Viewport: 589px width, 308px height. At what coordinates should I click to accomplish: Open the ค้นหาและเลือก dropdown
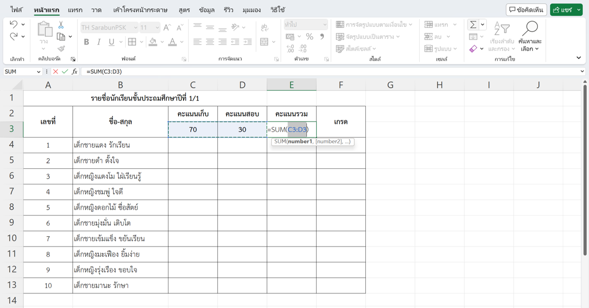pyautogui.click(x=530, y=37)
